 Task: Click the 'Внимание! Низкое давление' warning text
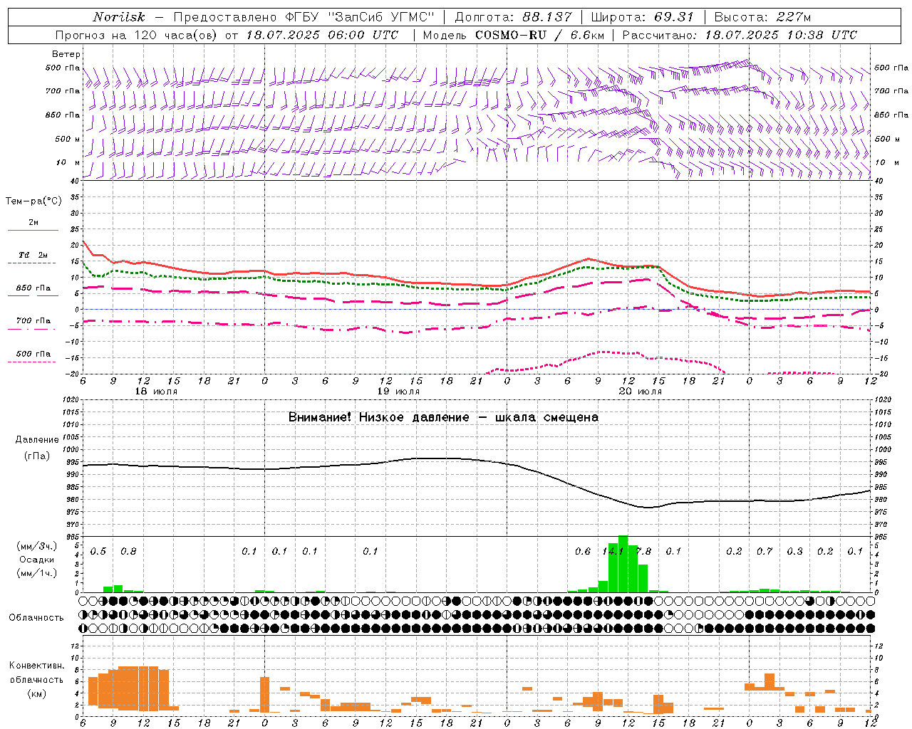click(x=378, y=417)
